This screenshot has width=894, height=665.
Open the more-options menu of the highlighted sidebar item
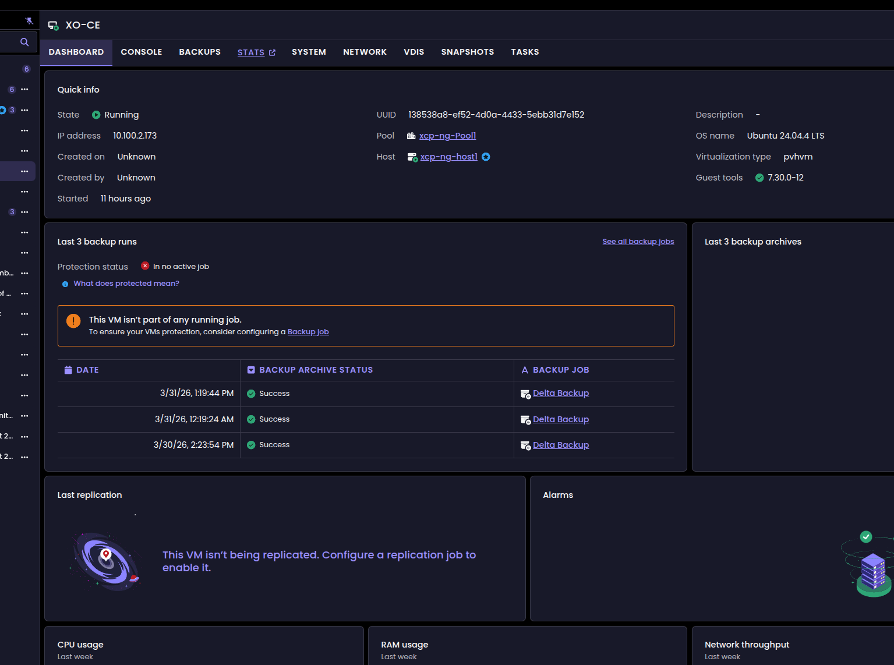(24, 171)
